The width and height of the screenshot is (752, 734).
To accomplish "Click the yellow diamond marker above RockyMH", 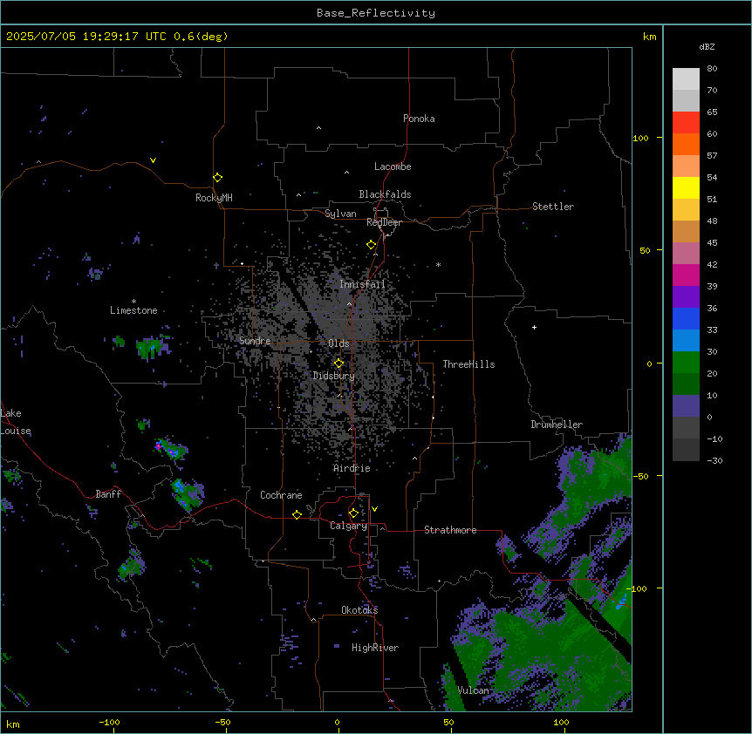I will [217, 177].
